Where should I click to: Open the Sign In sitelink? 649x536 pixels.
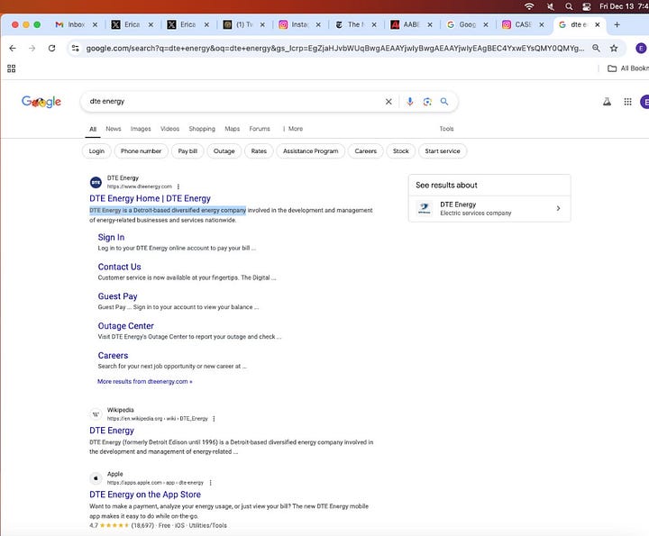tap(111, 238)
